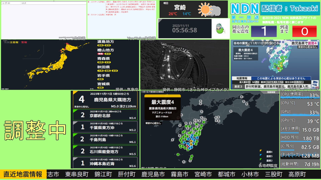Click the 強風 badge under 秋田県
The width and height of the screenshot is (321, 180).
coord(107,71)
